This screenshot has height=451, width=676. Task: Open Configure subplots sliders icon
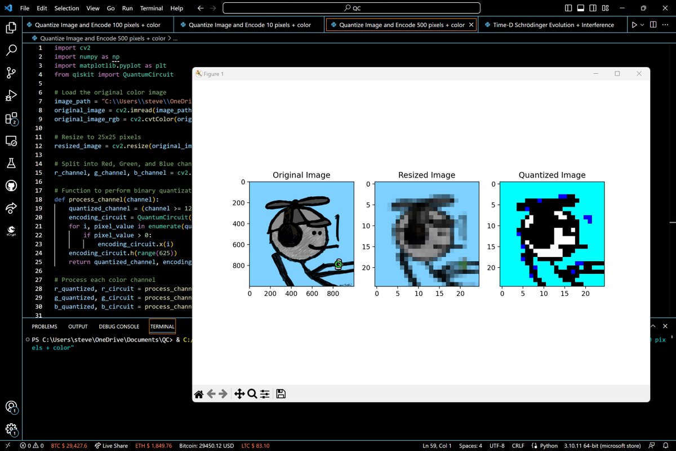[265, 394]
